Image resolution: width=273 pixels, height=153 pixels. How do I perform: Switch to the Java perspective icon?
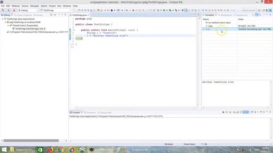click(x=267, y=10)
